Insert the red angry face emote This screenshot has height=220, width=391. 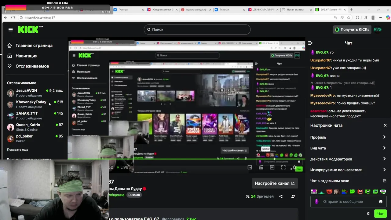360,192
